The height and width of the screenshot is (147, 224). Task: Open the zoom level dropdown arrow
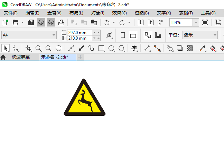196,22
